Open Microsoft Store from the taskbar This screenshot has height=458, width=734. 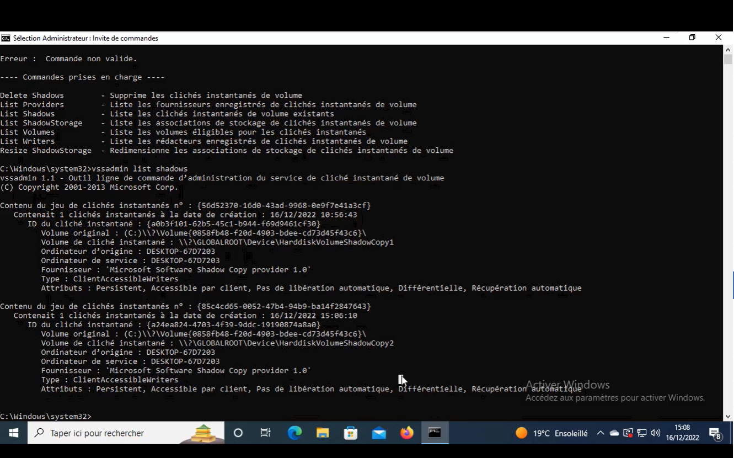point(351,433)
